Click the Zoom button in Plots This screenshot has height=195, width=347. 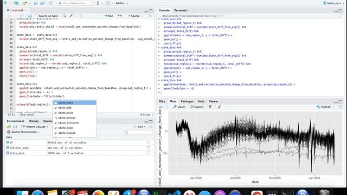(179, 107)
